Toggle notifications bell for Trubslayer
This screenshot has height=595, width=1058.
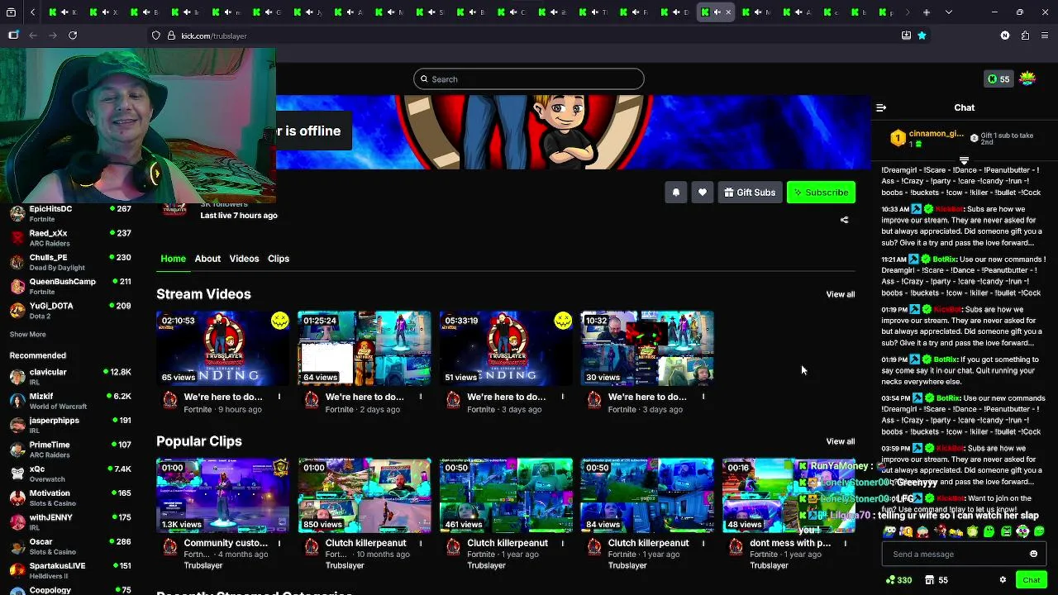(x=675, y=193)
